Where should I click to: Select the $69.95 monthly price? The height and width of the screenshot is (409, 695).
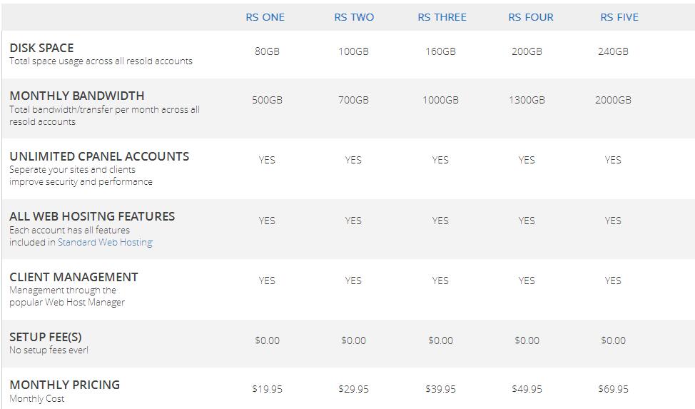click(613, 389)
